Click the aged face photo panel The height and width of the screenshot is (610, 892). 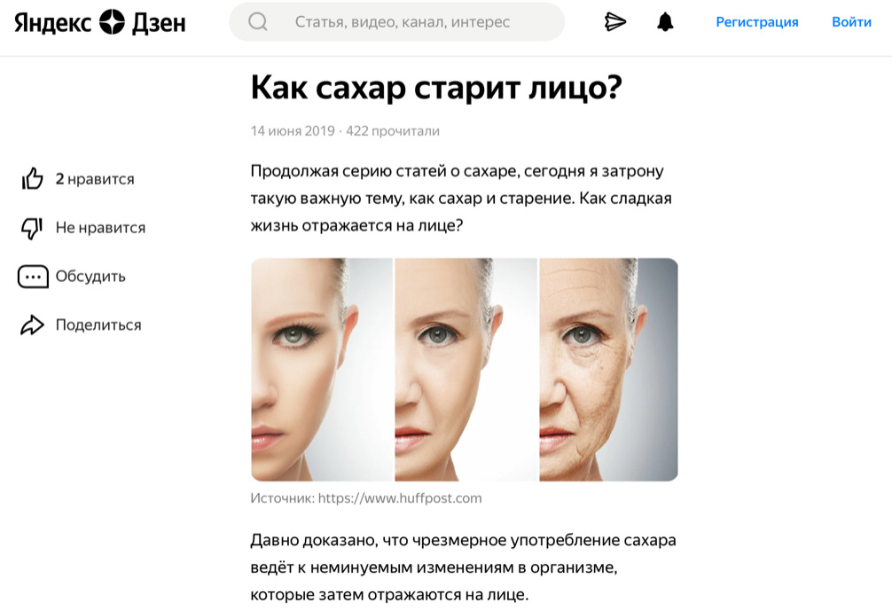[x=608, y=370]
